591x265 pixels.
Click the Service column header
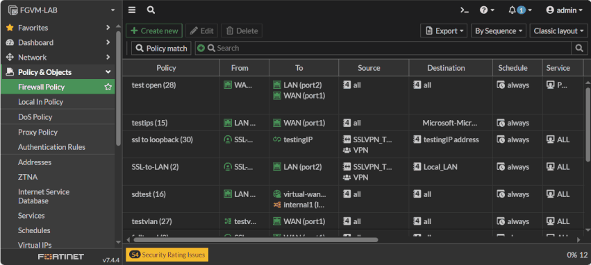(558, 68)
